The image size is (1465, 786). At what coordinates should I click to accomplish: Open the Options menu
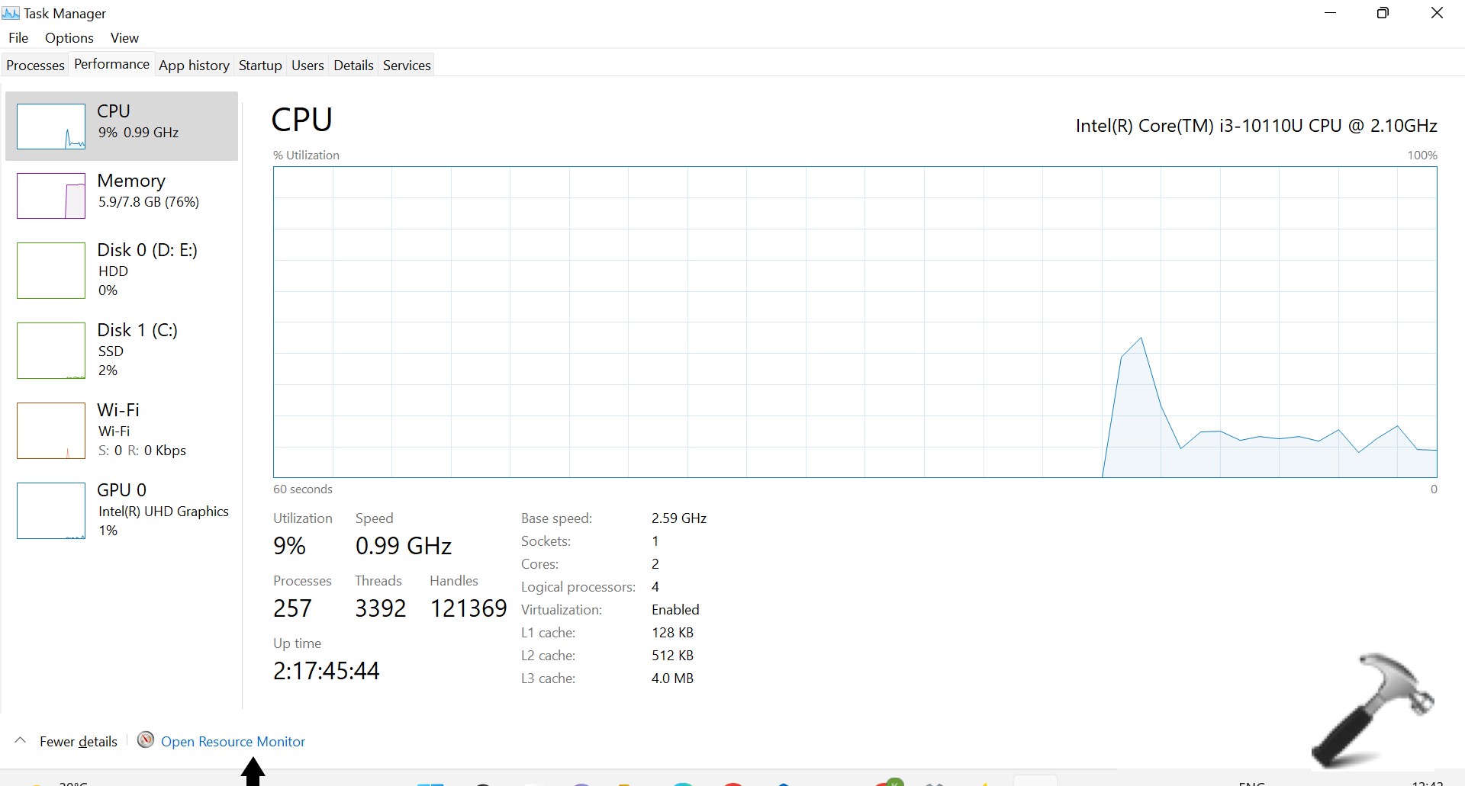coord(69,38)
